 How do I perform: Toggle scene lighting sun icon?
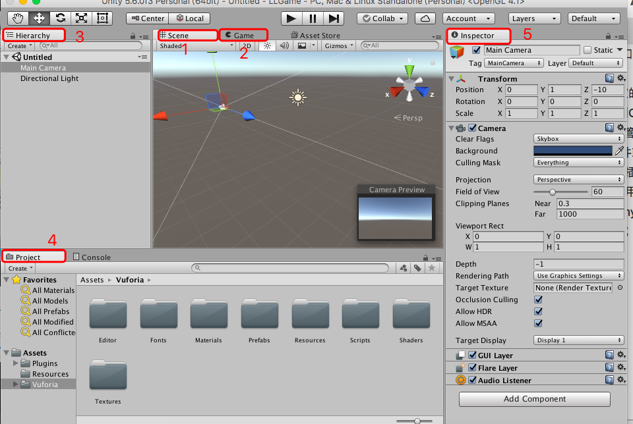[267, 45]
